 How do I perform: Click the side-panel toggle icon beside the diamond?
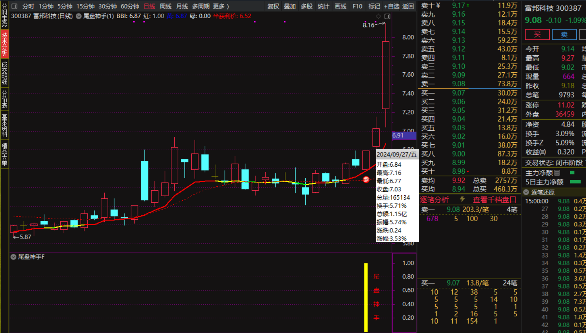[x=387, y=16]
